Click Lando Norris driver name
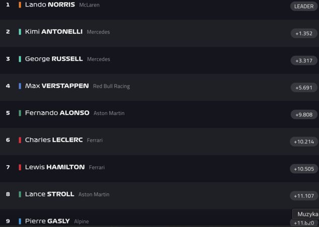 [50, 5]
